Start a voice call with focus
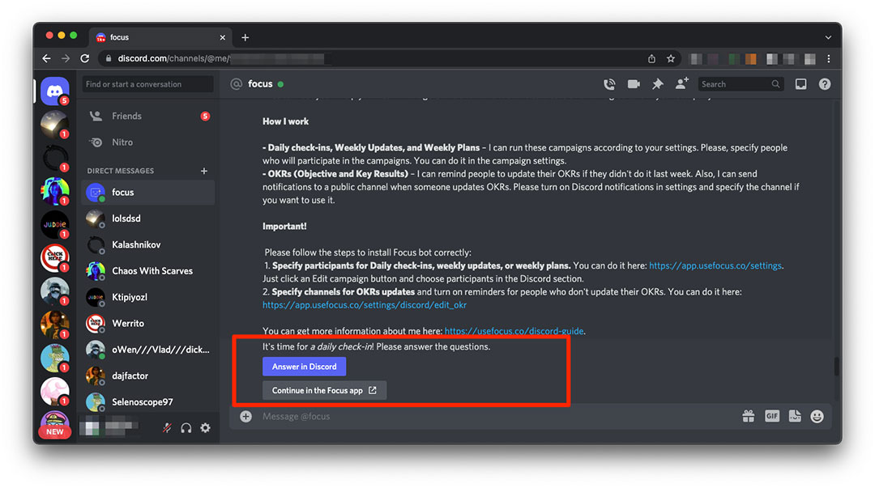The image size is (875, 488). (609, 84)
